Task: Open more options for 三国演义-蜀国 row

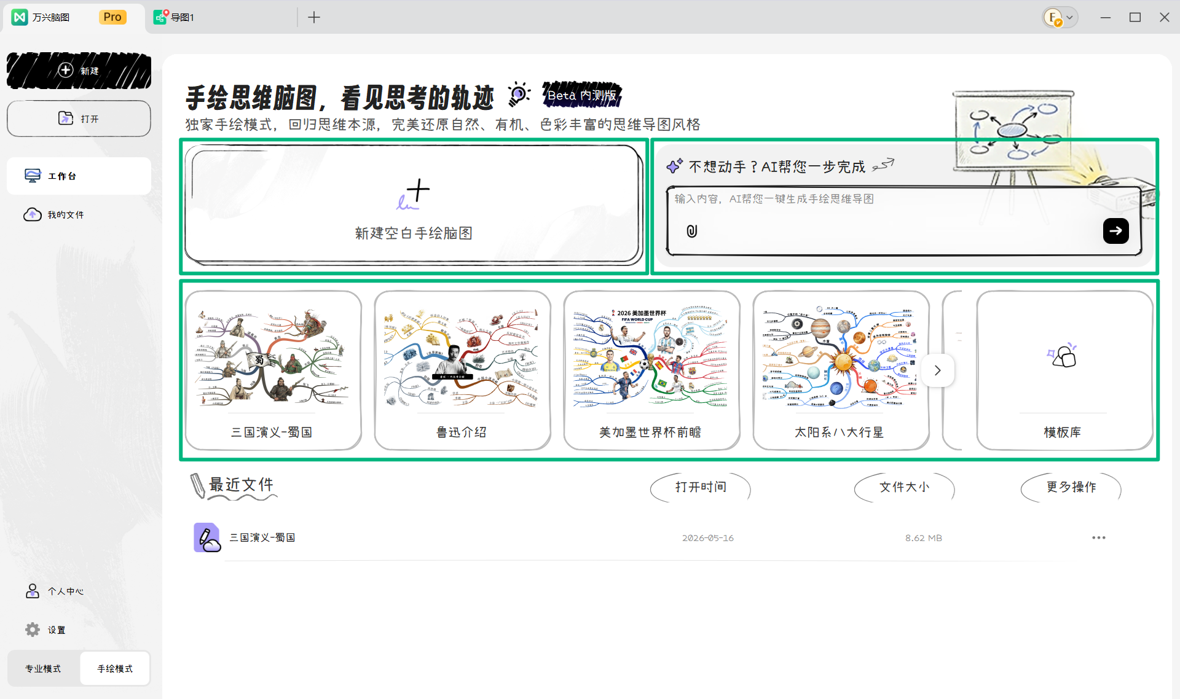Action: (1098, 537)
